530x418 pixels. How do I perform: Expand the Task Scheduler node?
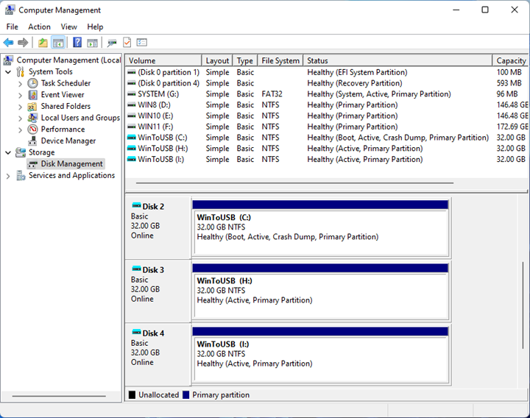coord(21,84)
